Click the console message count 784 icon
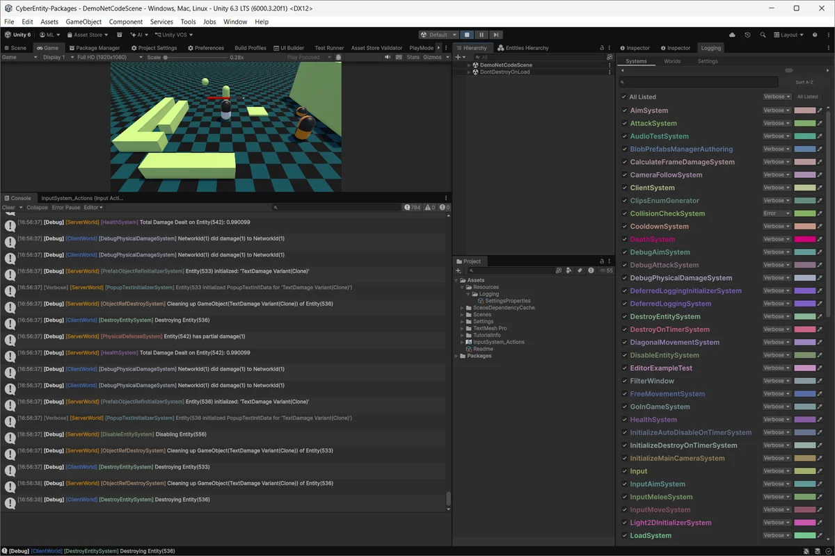The image size is (835, 556). pos(413,207)
